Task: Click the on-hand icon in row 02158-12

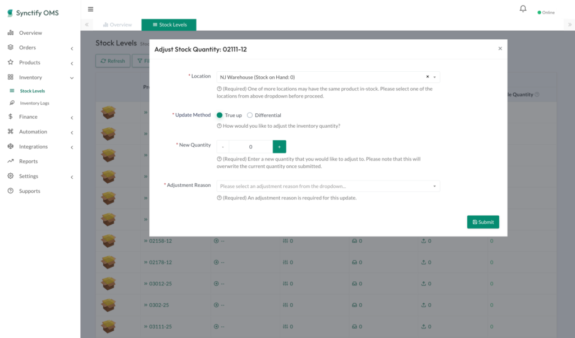Action: point(285,241)
